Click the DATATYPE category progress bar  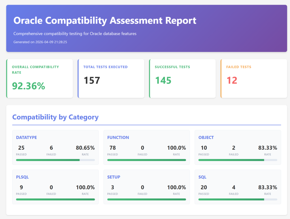(x=55, y=160)
